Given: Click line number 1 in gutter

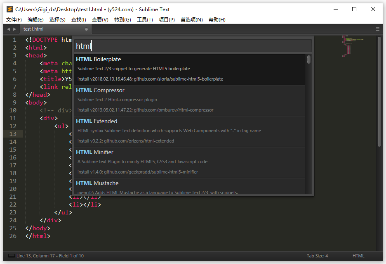Looking at the screenshot, I should point(14,40).
